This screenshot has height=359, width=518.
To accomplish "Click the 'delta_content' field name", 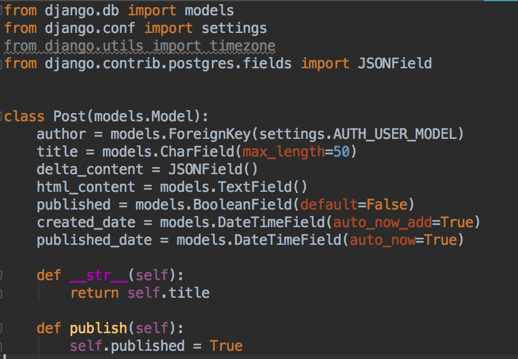I will click(x=90, y=169).
